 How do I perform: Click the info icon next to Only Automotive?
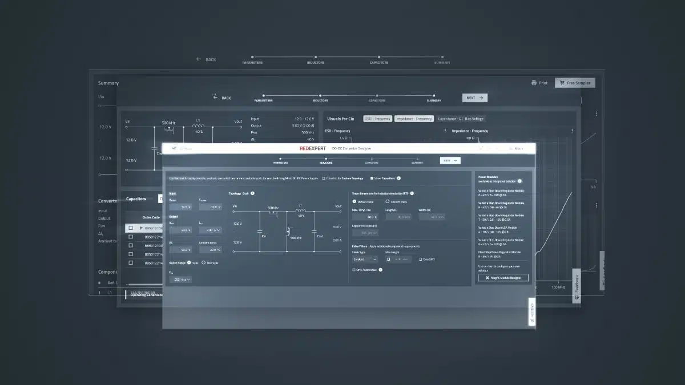click(x=381, y=270)
